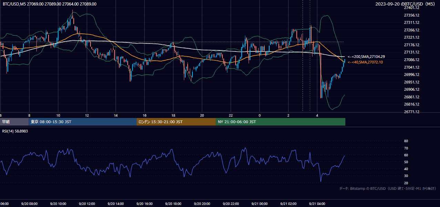This screenshot has width=440, height=207.
Task: Click RSI scale label 70
Action: (x=406, y=148)
